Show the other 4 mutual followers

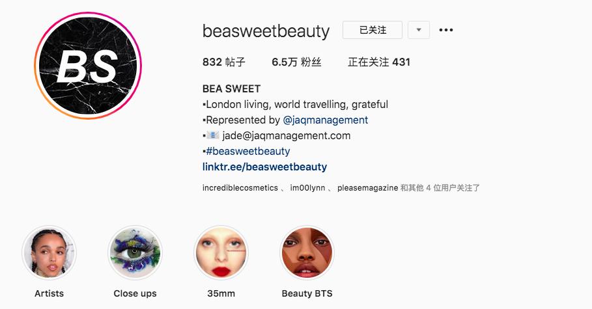[x=440, y=188]
